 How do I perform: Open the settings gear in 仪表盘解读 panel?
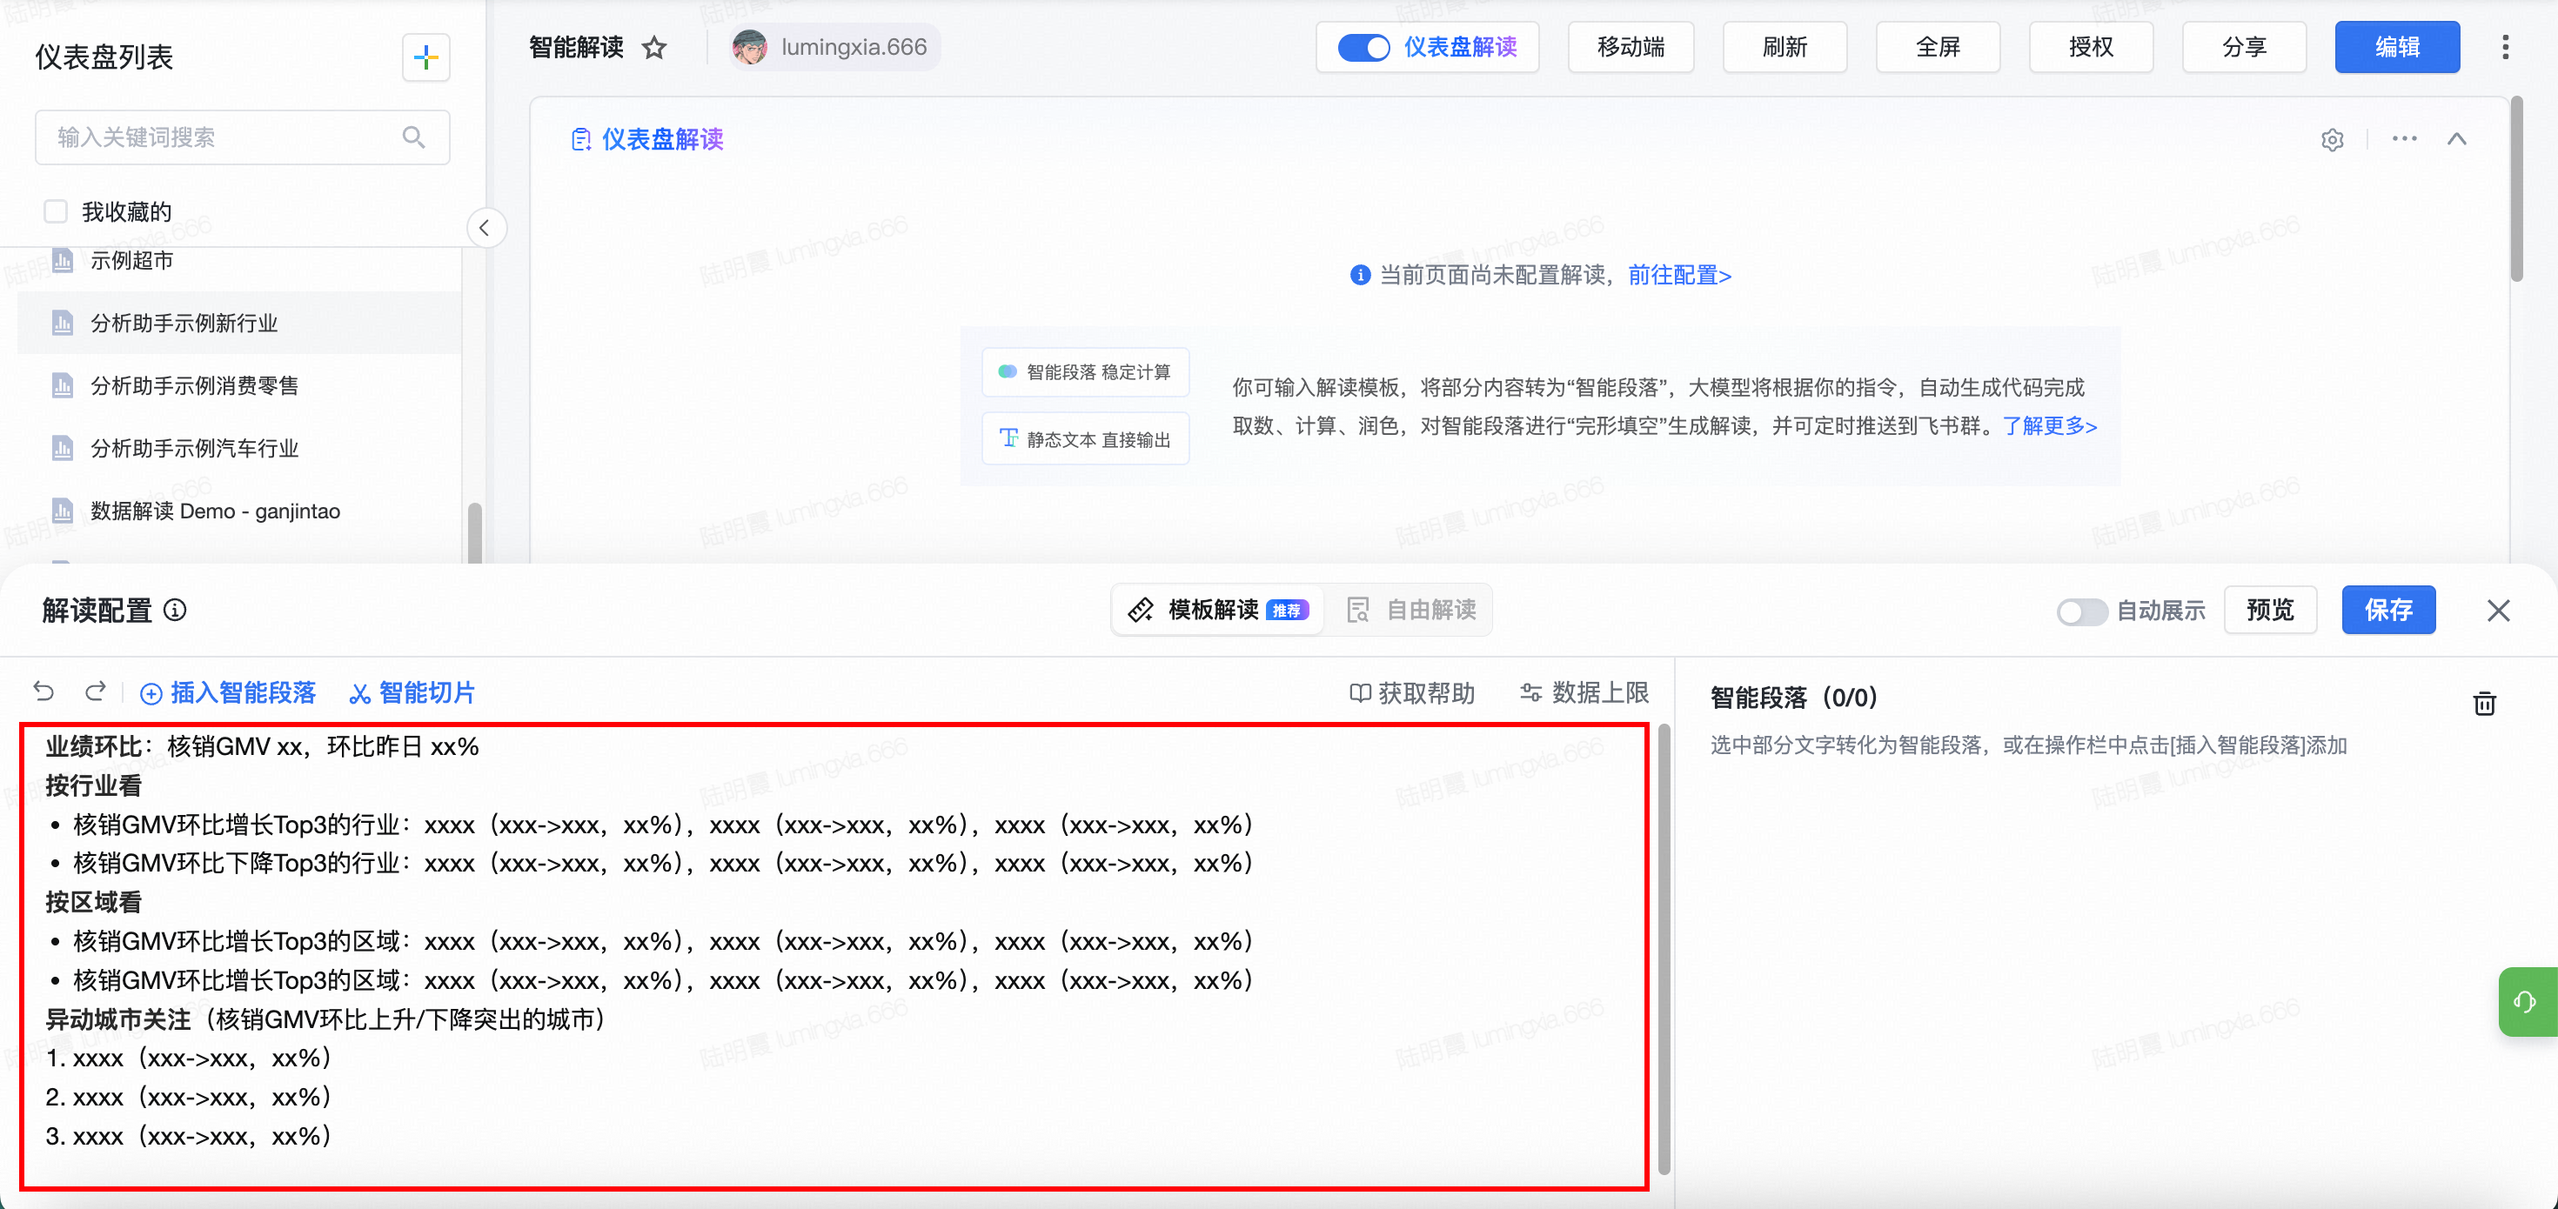tap(2333, 140)
